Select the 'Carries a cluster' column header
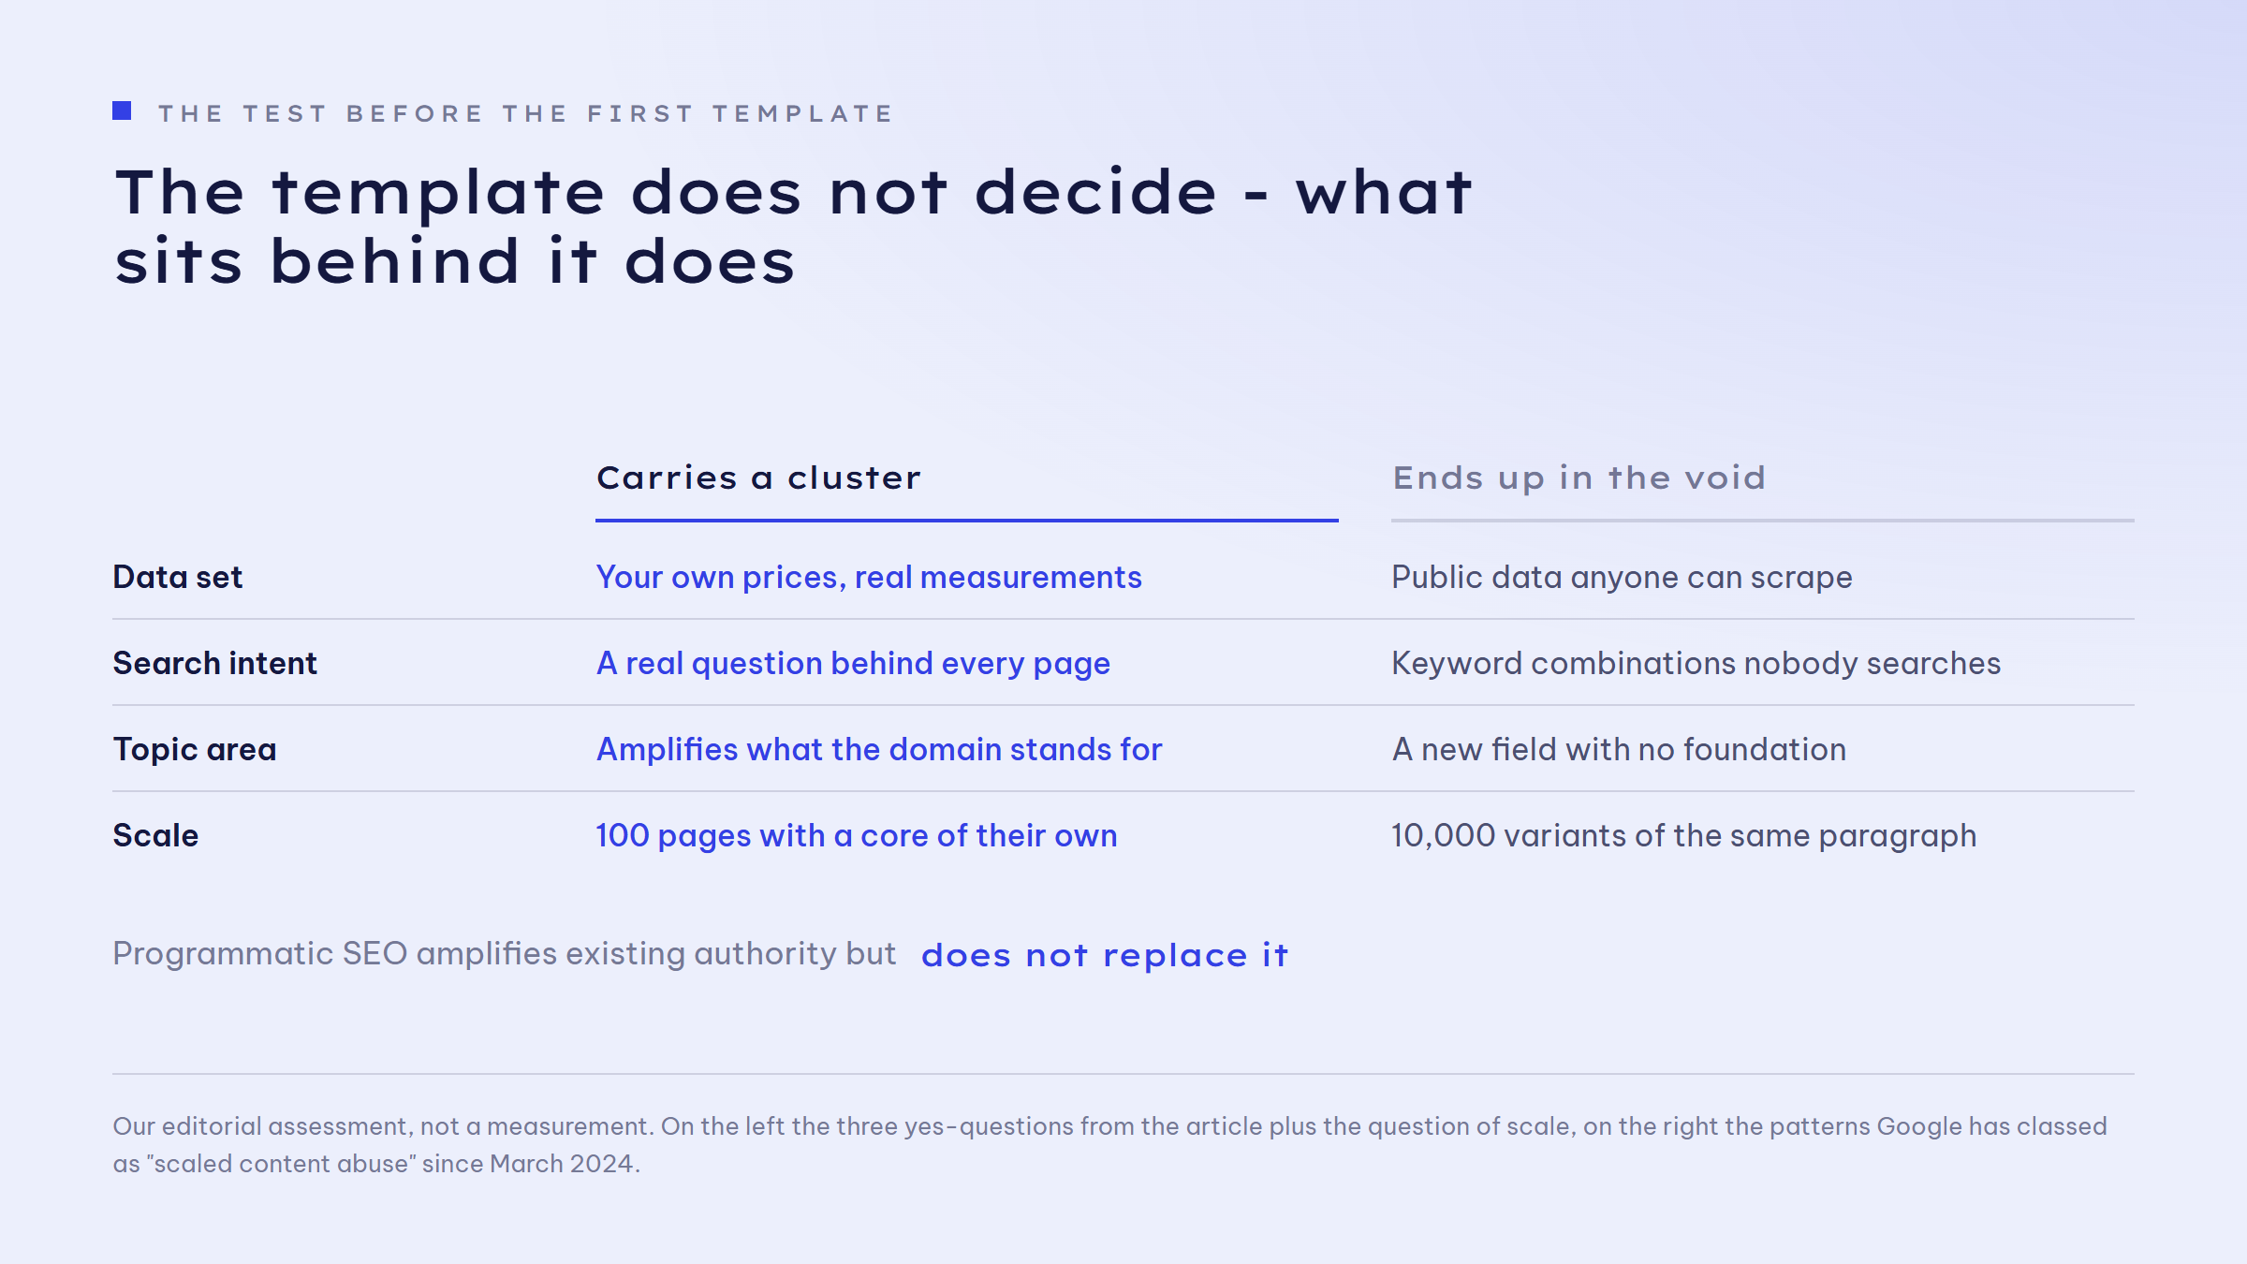 click(x=758, y=478)
